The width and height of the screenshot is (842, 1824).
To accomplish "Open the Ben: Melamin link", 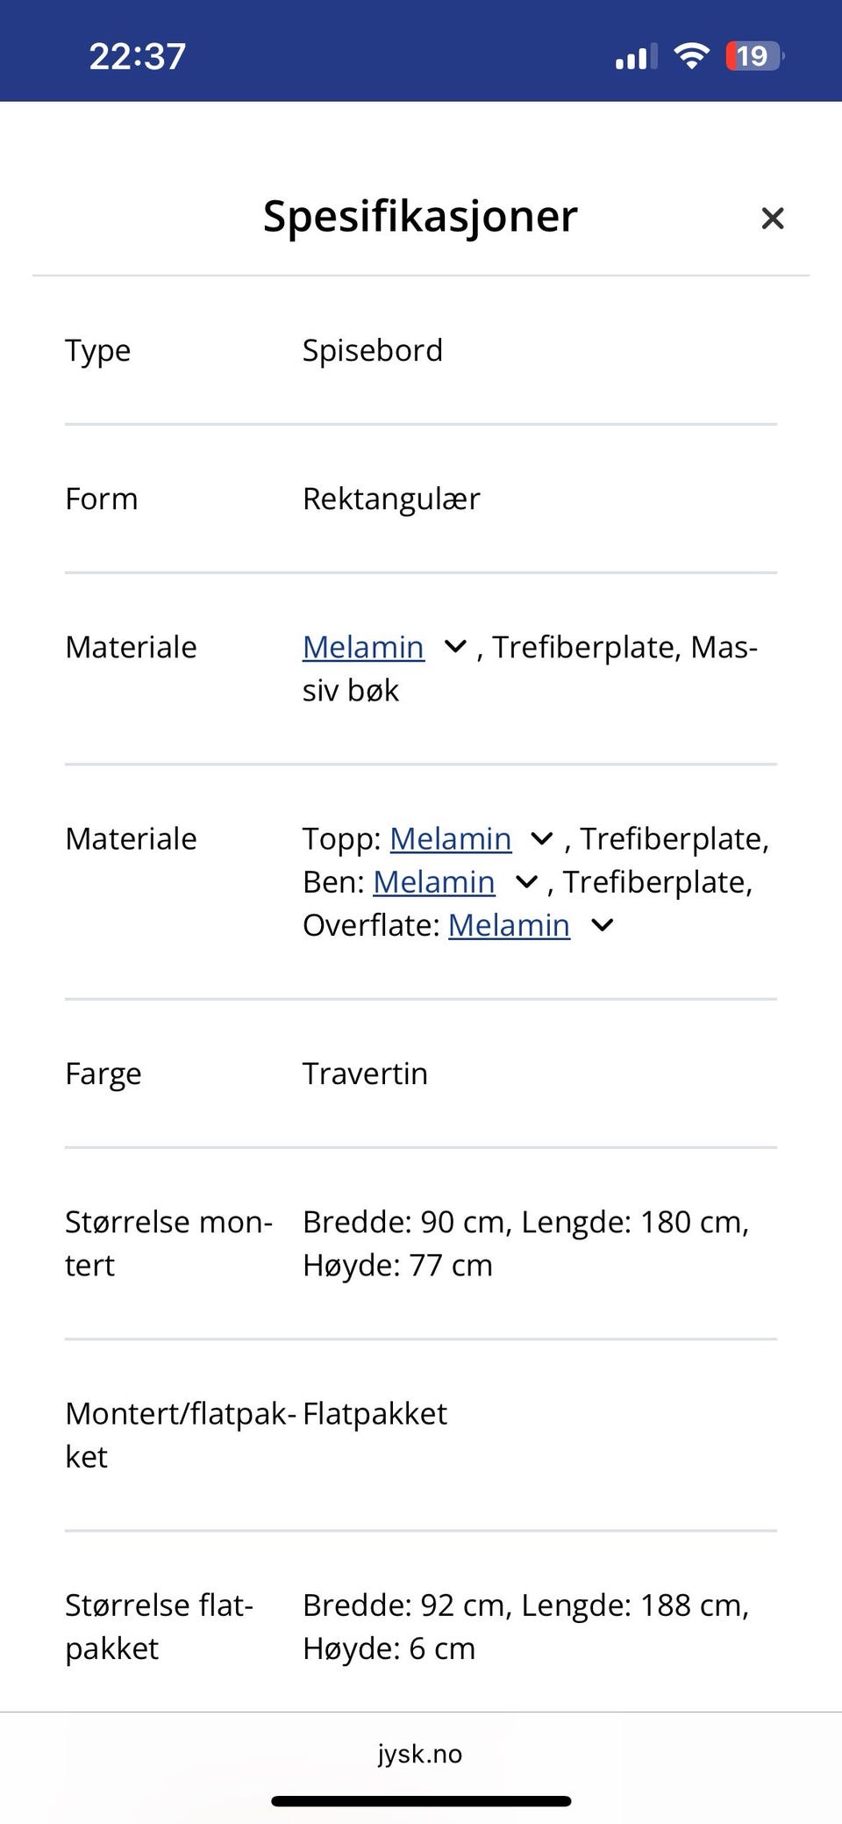I will (x=433, y=882).
